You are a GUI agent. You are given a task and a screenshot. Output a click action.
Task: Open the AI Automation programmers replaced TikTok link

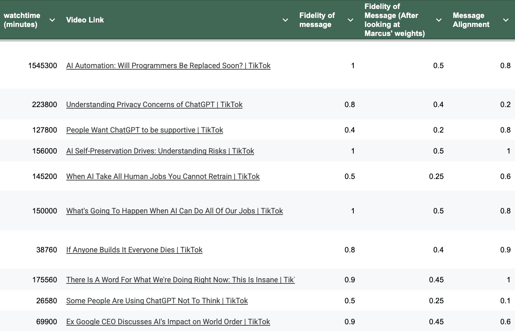pyautogui.click(x=168, y=66)
